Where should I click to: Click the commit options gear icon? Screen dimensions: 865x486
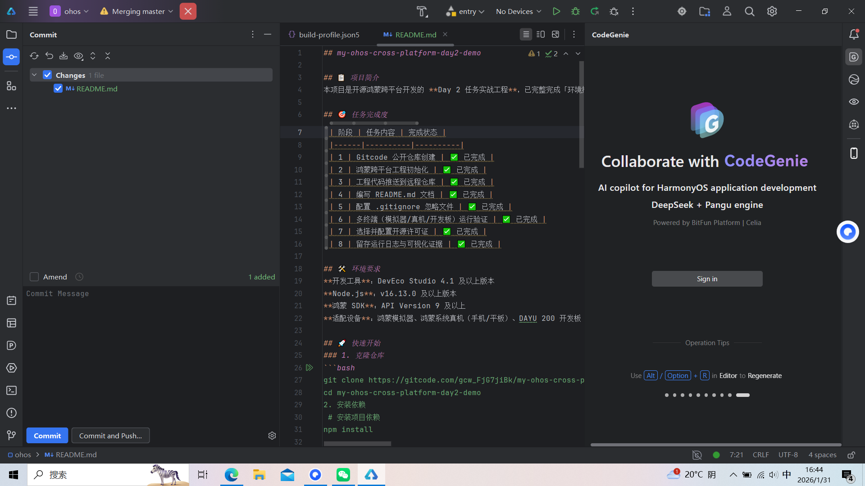coord(272,436)
